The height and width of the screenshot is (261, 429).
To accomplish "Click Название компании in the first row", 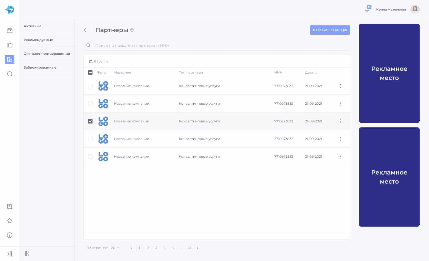I will coord(132,86).
